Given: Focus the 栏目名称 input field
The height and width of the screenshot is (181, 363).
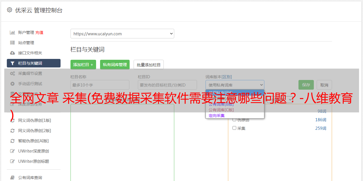Looking at the screenshot, I should click(x=100, y=85).
